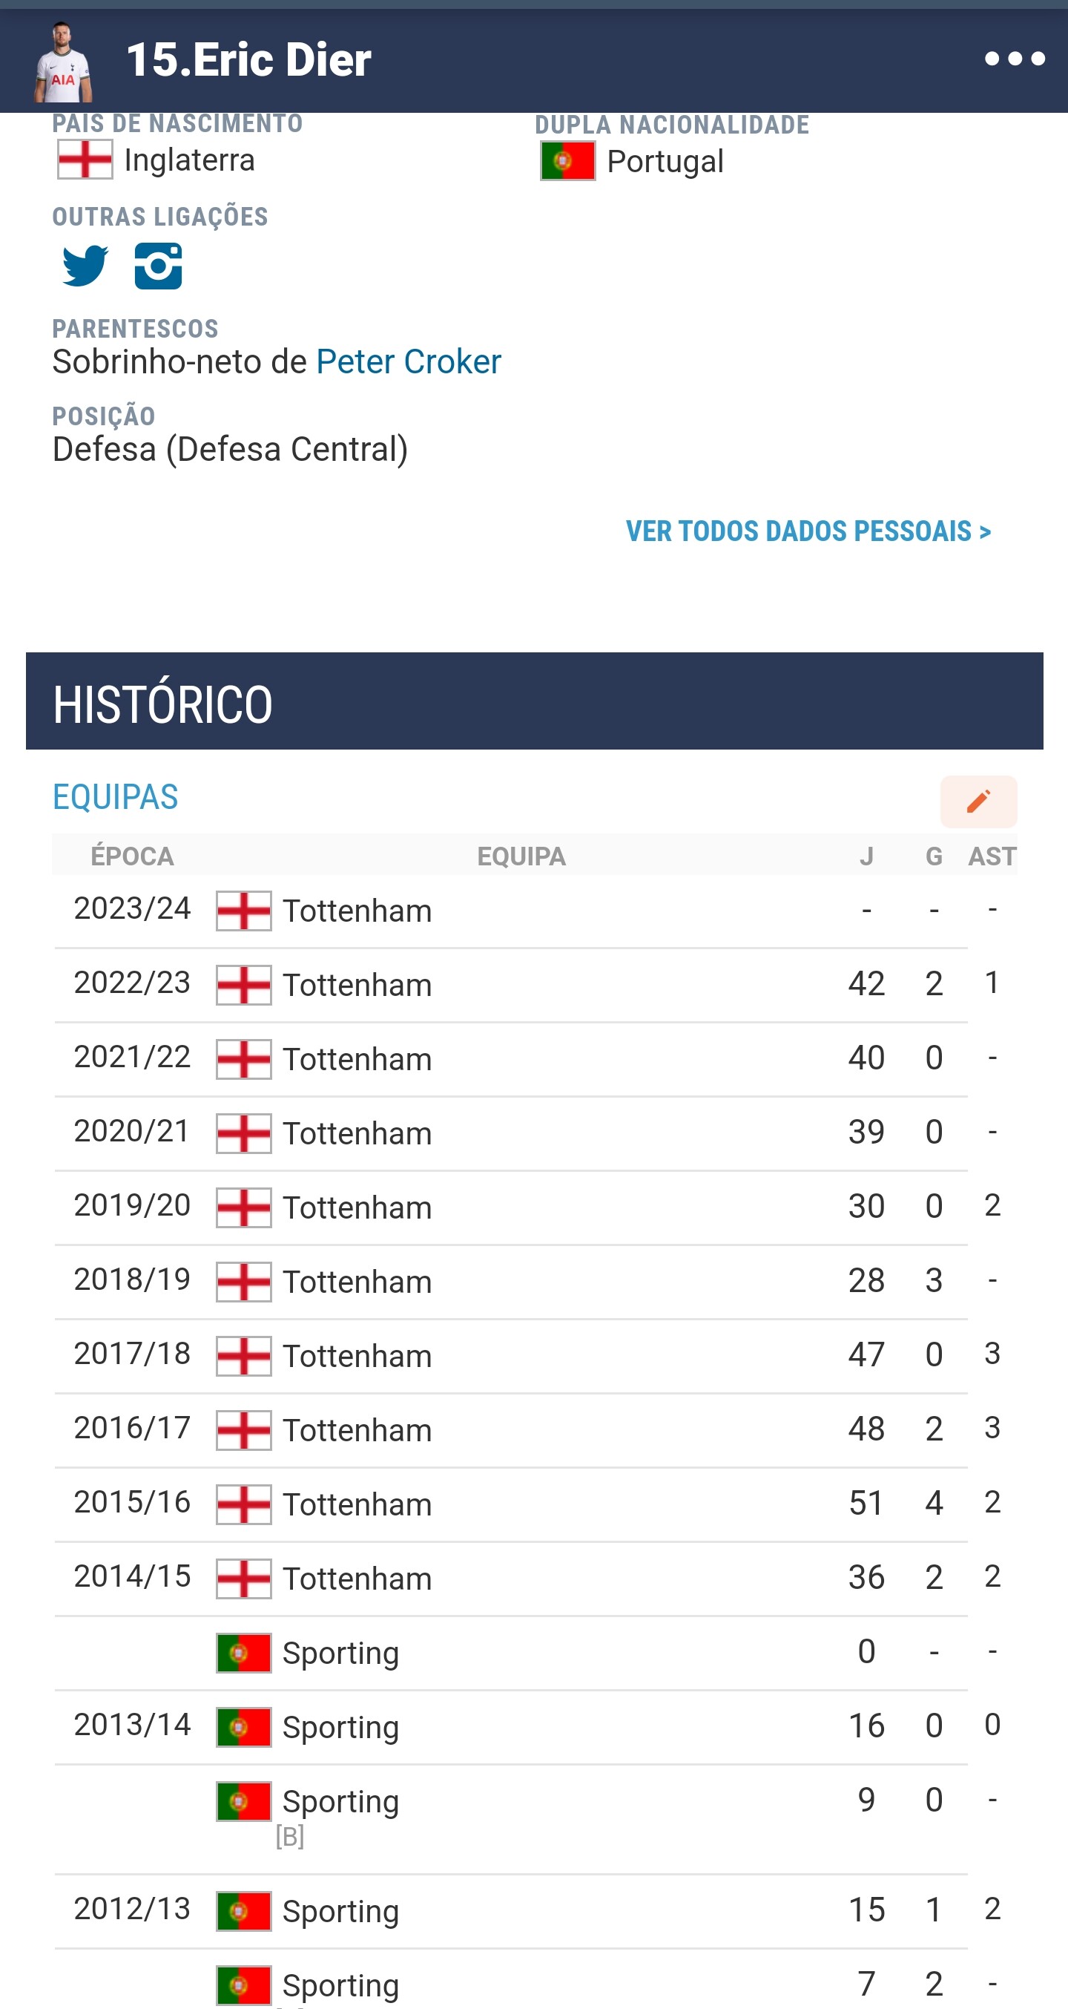Open the Twitter profile icon
The image size is (1068, 2009).
85,266
